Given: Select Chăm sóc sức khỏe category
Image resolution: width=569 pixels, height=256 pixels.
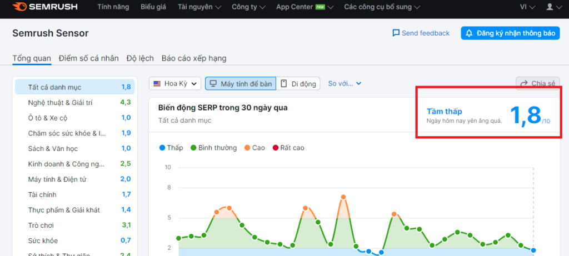Looking at the screenshot, I should (75, 133).
